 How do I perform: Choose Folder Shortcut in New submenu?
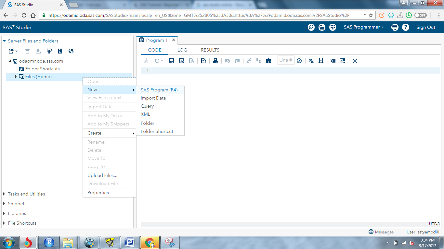point(160,131)
